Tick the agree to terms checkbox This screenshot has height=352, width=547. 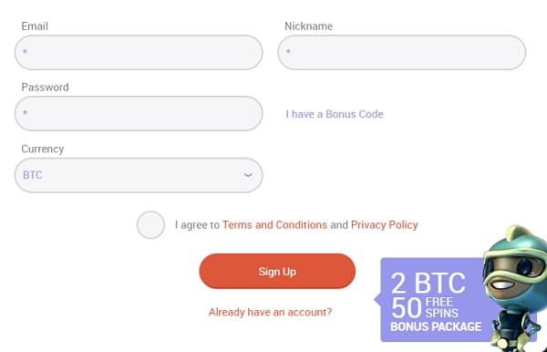pyautogui.click(x=150, y=224)
